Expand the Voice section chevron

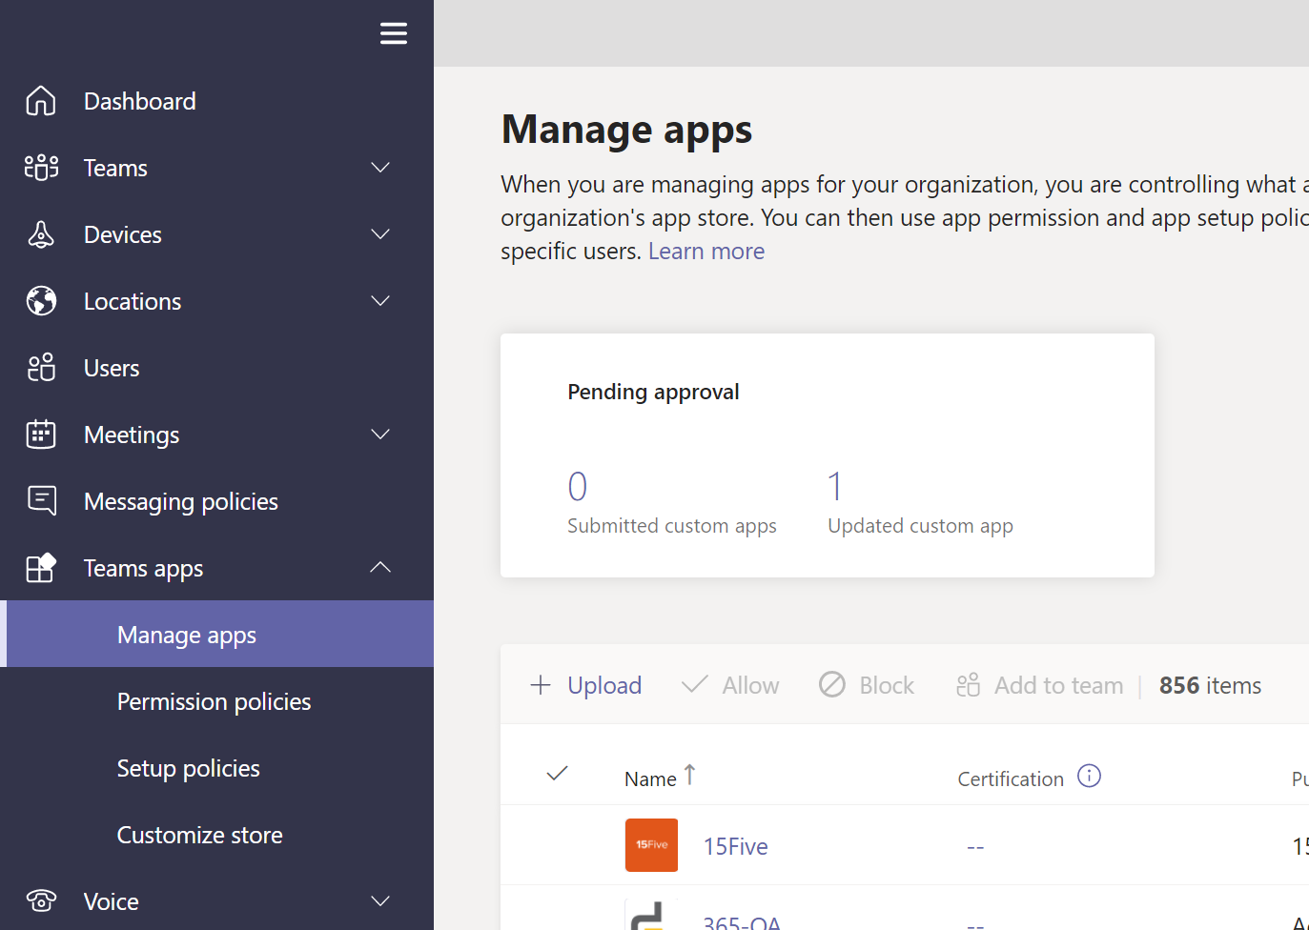click(x=380, y=901)
